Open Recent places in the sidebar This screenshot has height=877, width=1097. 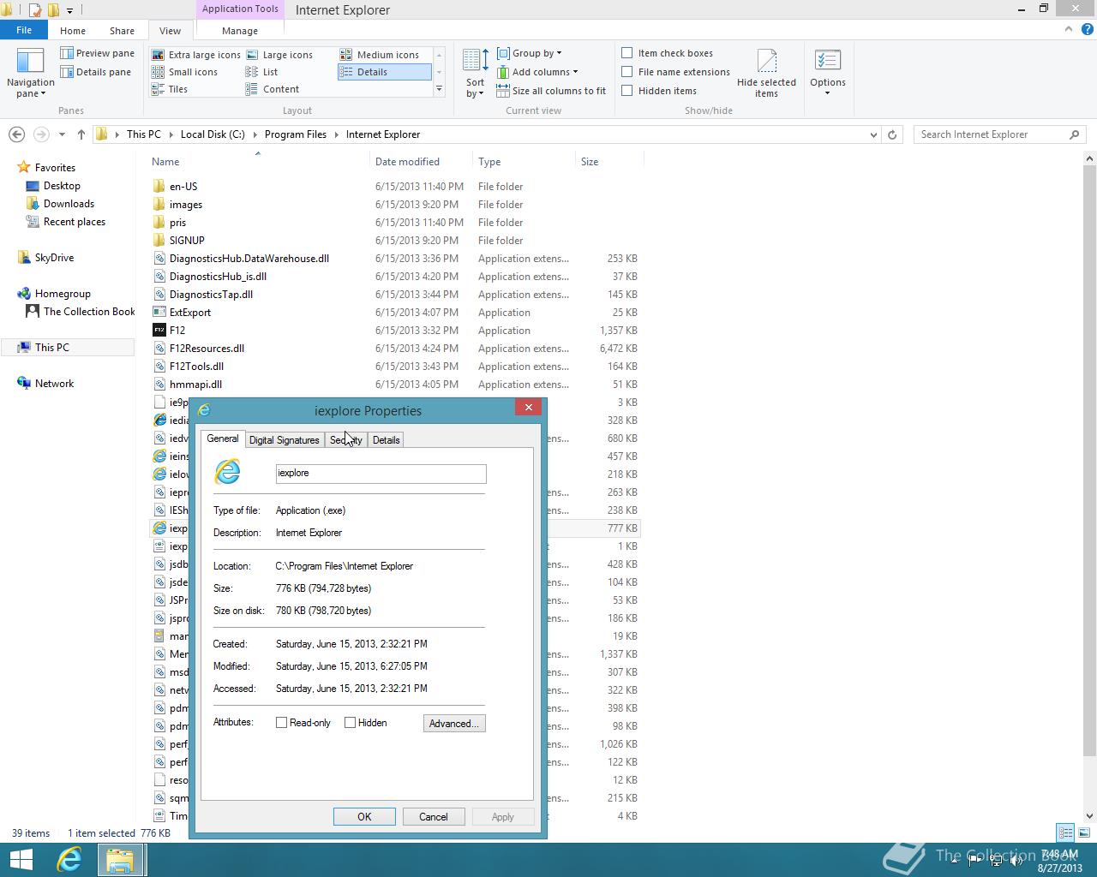coord(75,222)
